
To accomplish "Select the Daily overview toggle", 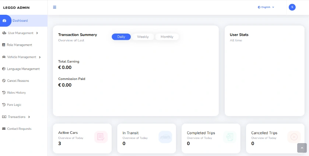I will pos(121,37).
